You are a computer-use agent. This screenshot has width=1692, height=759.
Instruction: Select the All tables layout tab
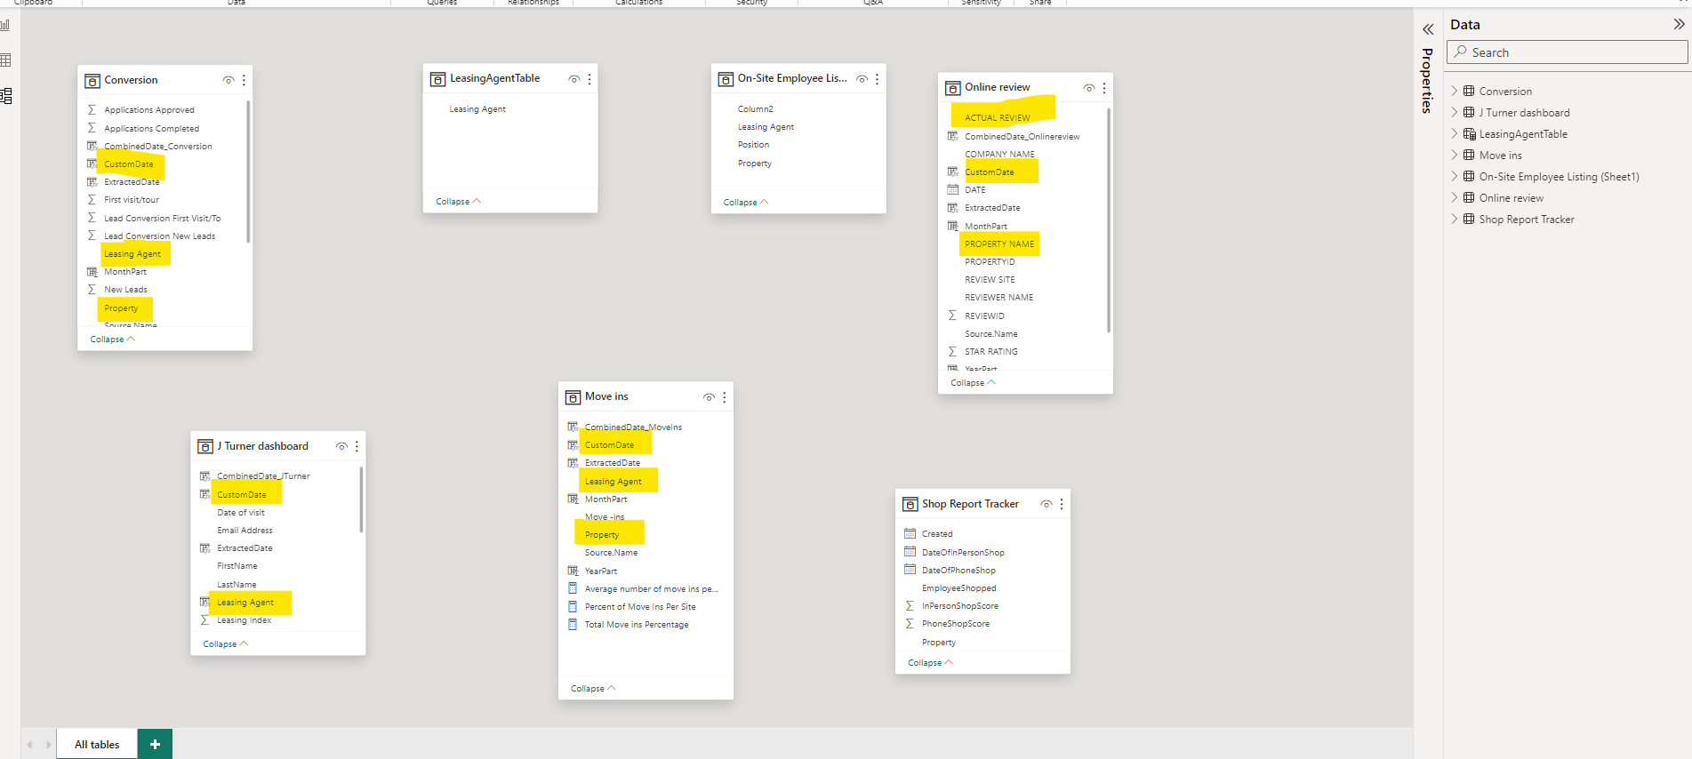97,744
